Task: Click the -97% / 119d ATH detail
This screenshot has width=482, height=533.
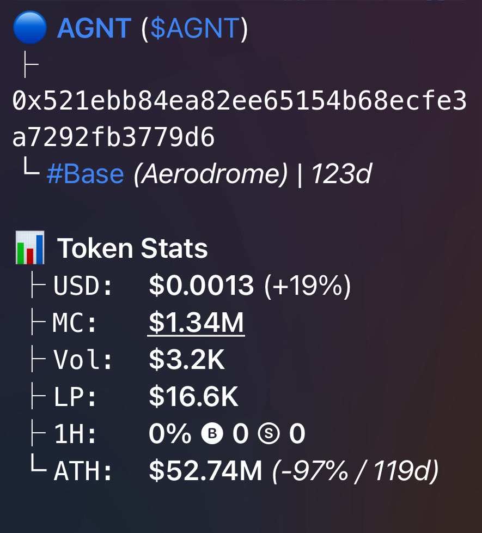Action: [x=355, y=471]
